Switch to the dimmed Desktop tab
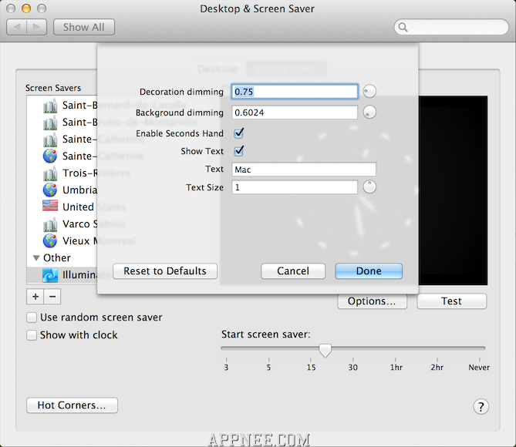The height and width of the screenshot is (447, 516). click(218, 69)
